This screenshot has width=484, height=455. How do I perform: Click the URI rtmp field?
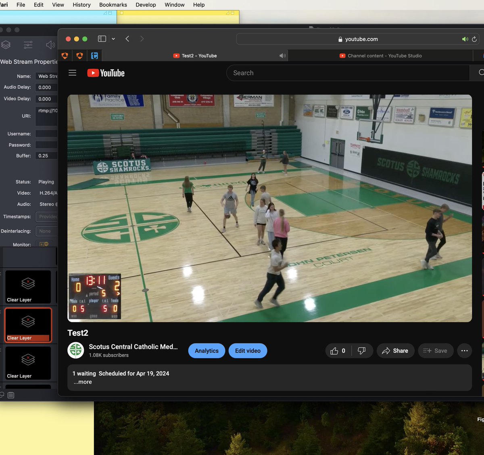tap(46, 116)
